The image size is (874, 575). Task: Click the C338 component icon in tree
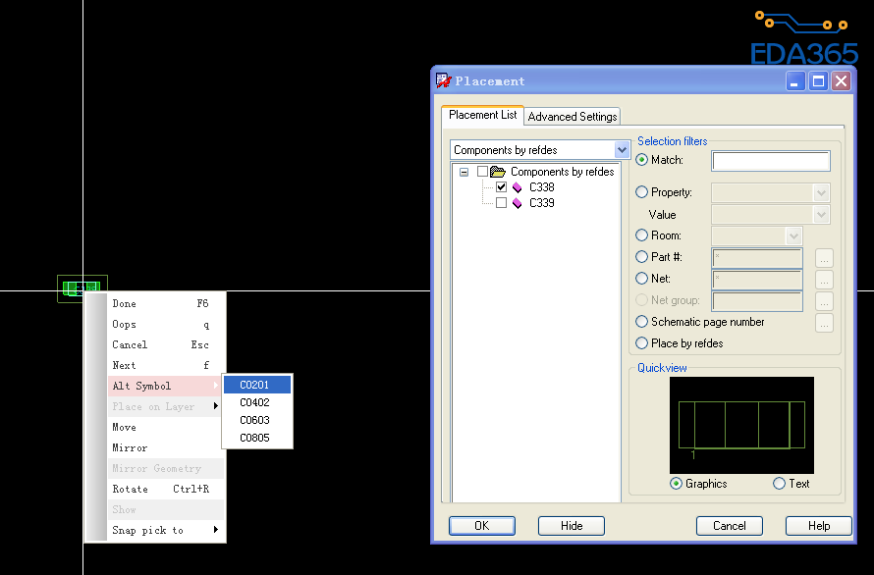[517, 187]
